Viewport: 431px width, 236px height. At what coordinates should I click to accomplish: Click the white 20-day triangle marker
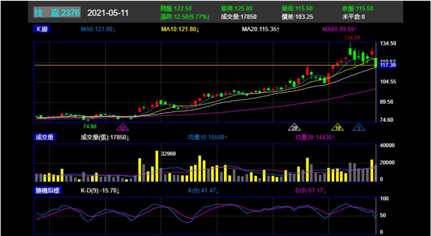coord(294,128)
